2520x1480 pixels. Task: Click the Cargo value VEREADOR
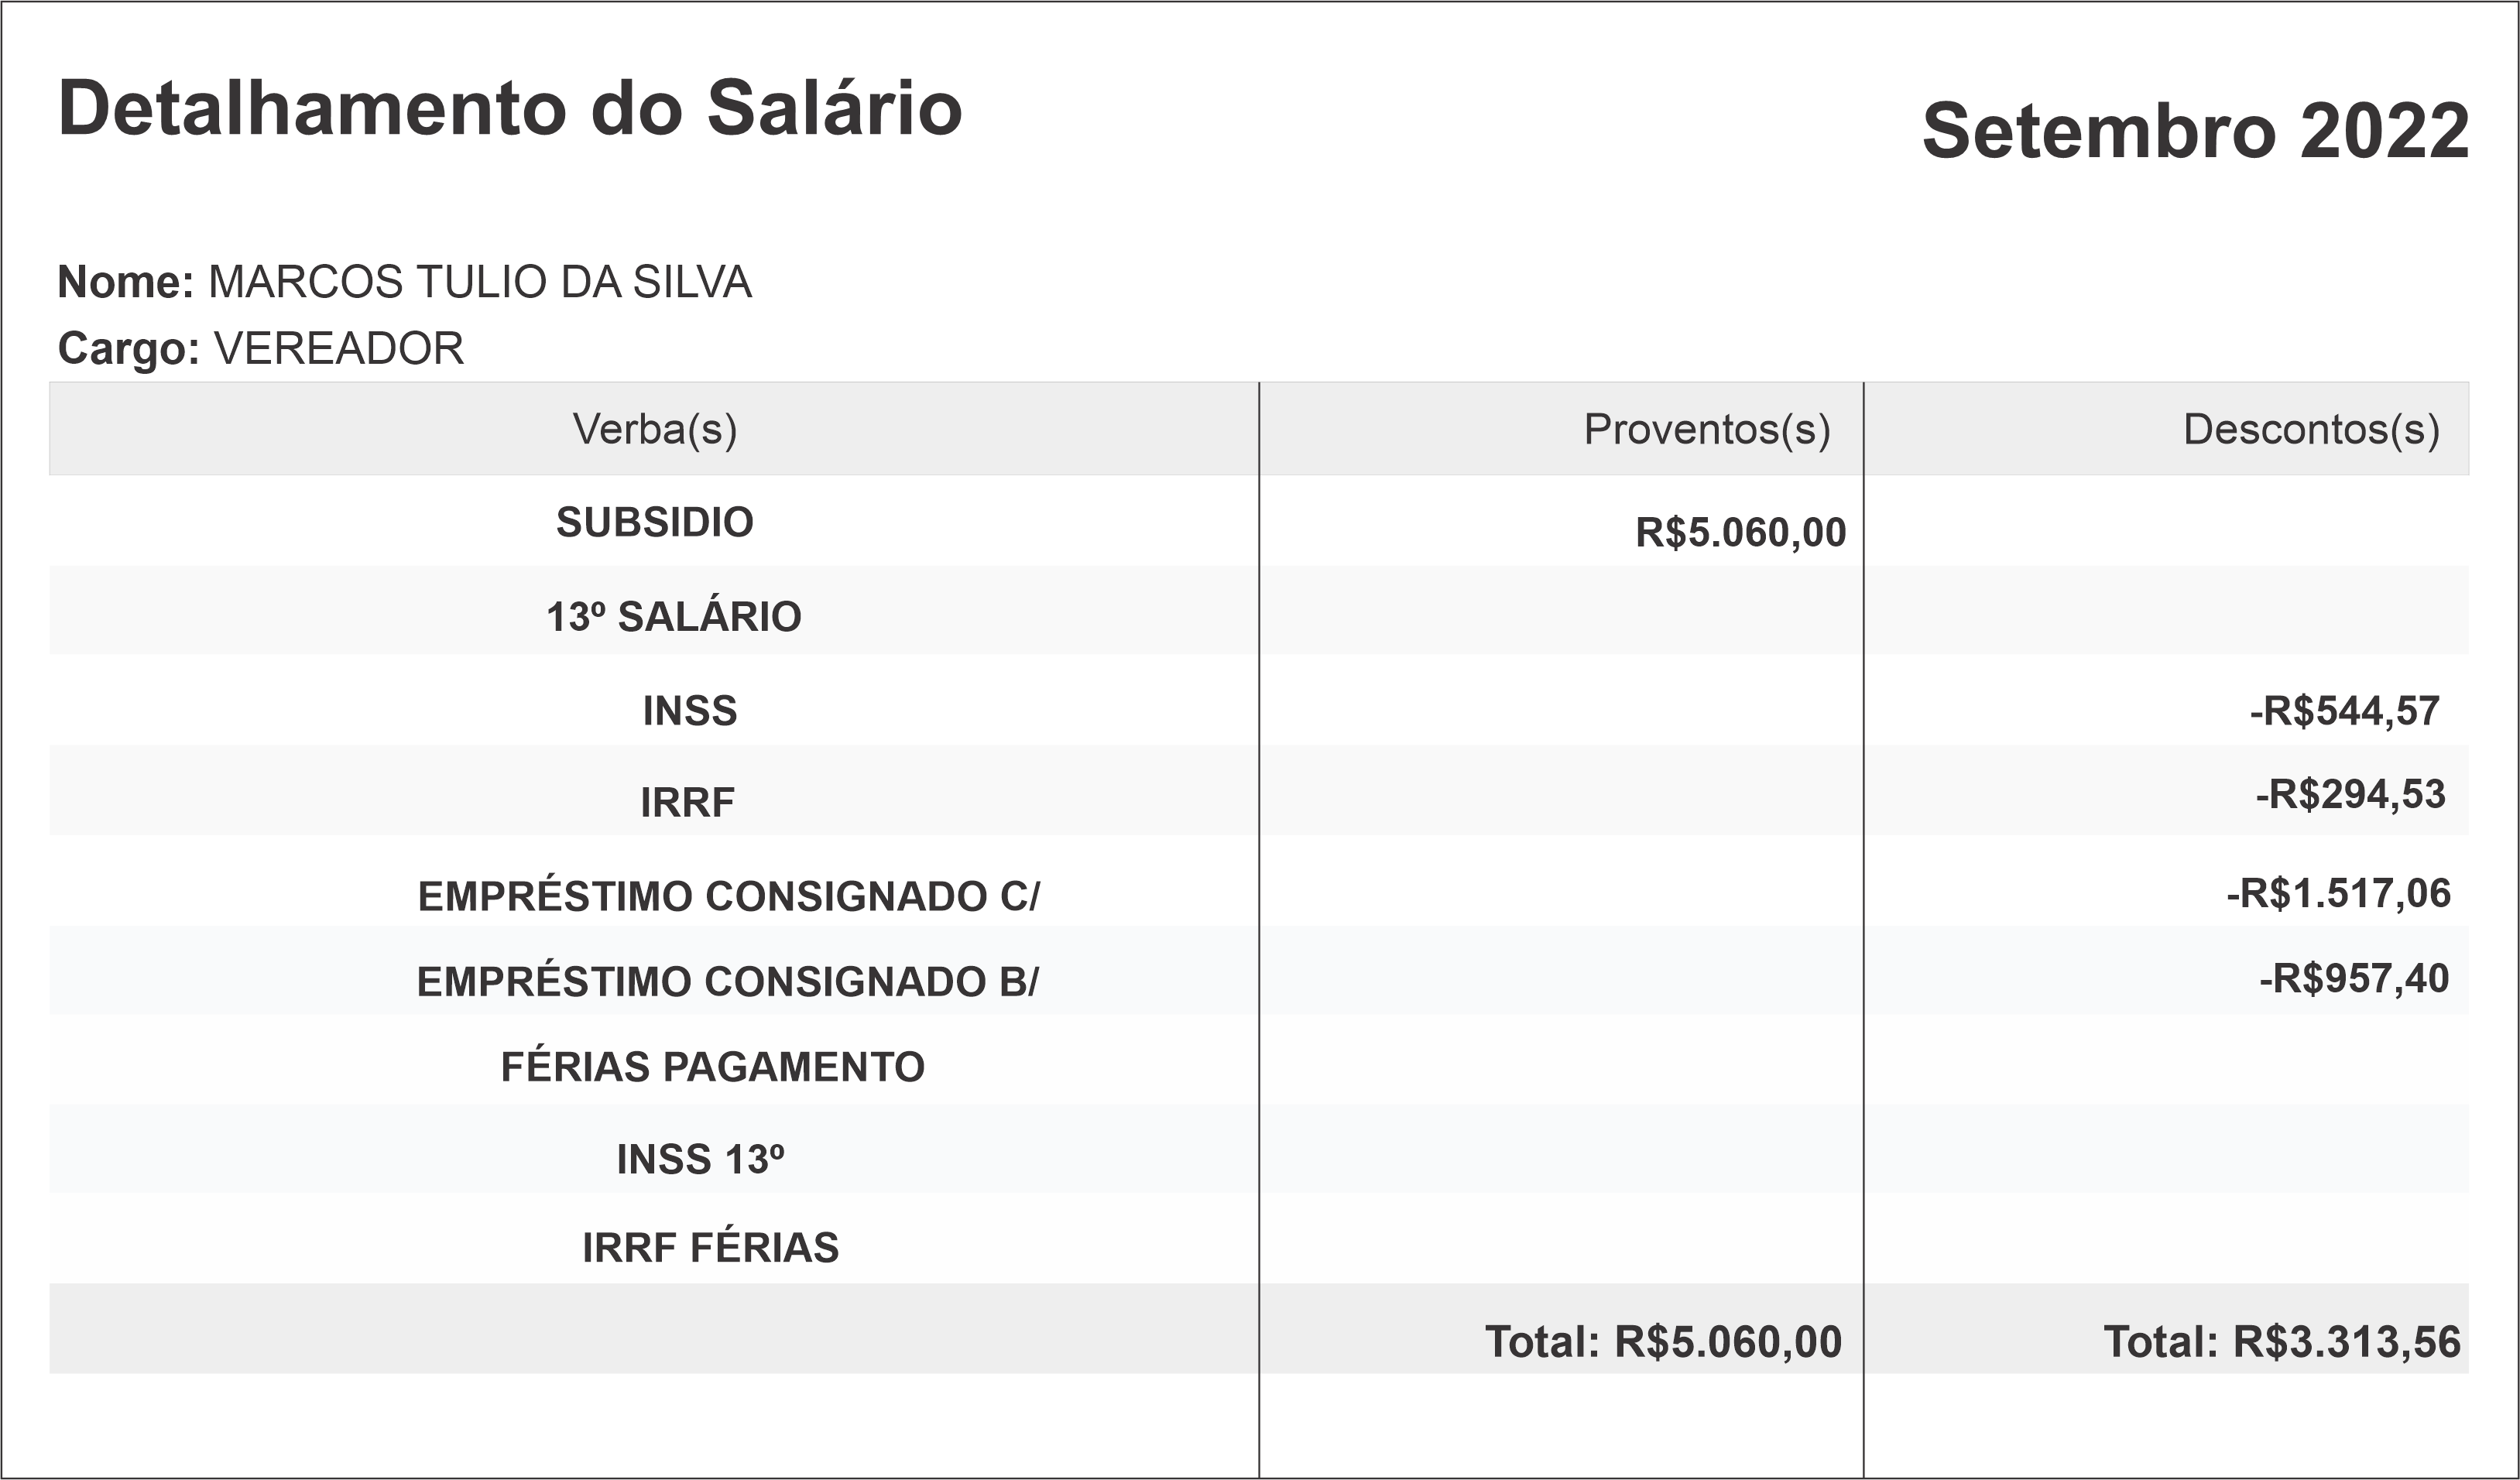339,349
